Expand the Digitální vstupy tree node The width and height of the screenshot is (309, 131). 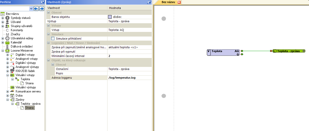coord(7,55)
